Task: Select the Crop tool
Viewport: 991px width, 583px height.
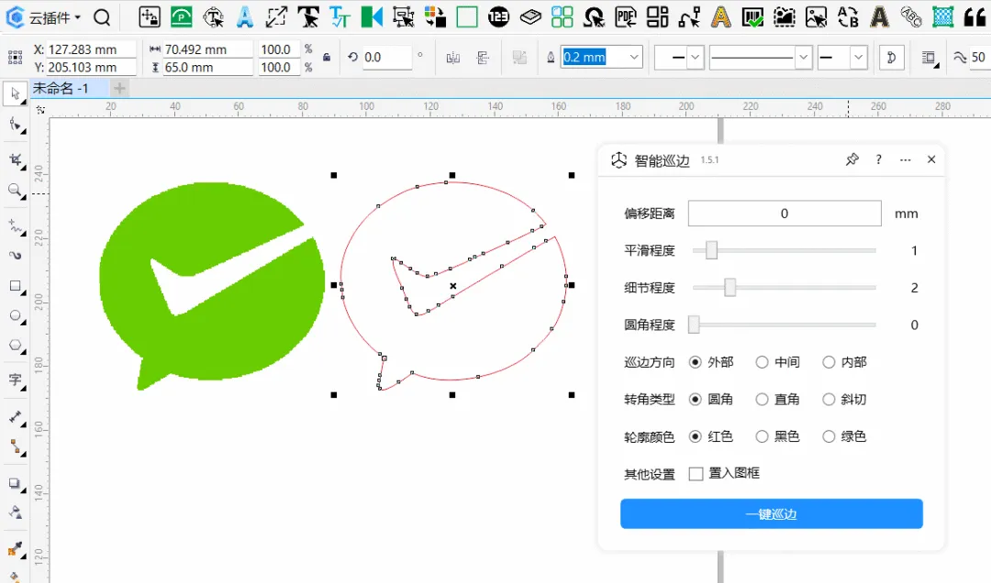Action: coord(16,159)
